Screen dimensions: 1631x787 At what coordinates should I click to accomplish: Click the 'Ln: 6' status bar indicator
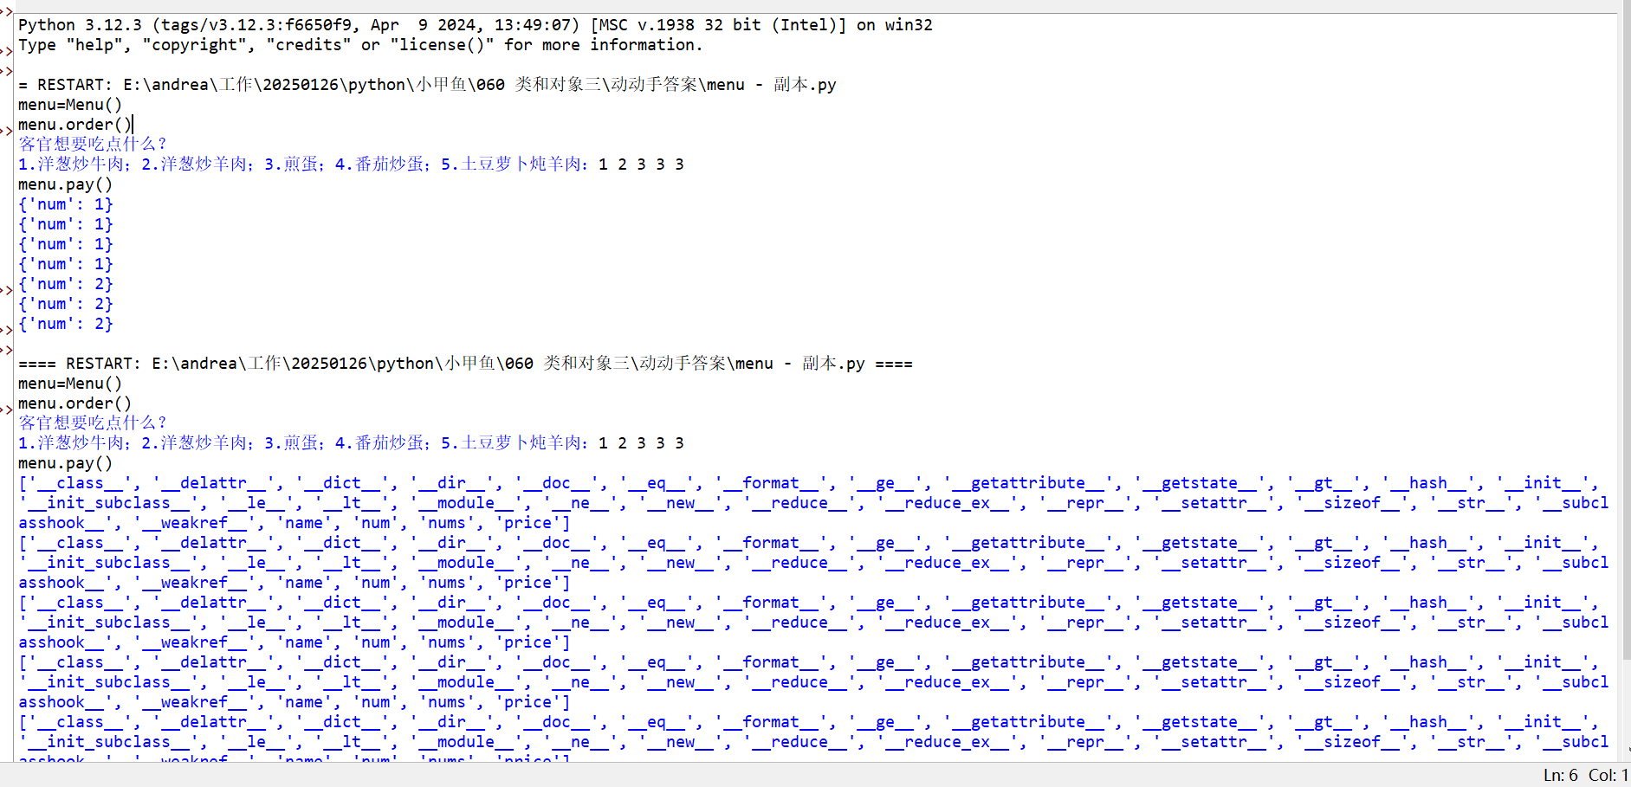point(1560,775)
